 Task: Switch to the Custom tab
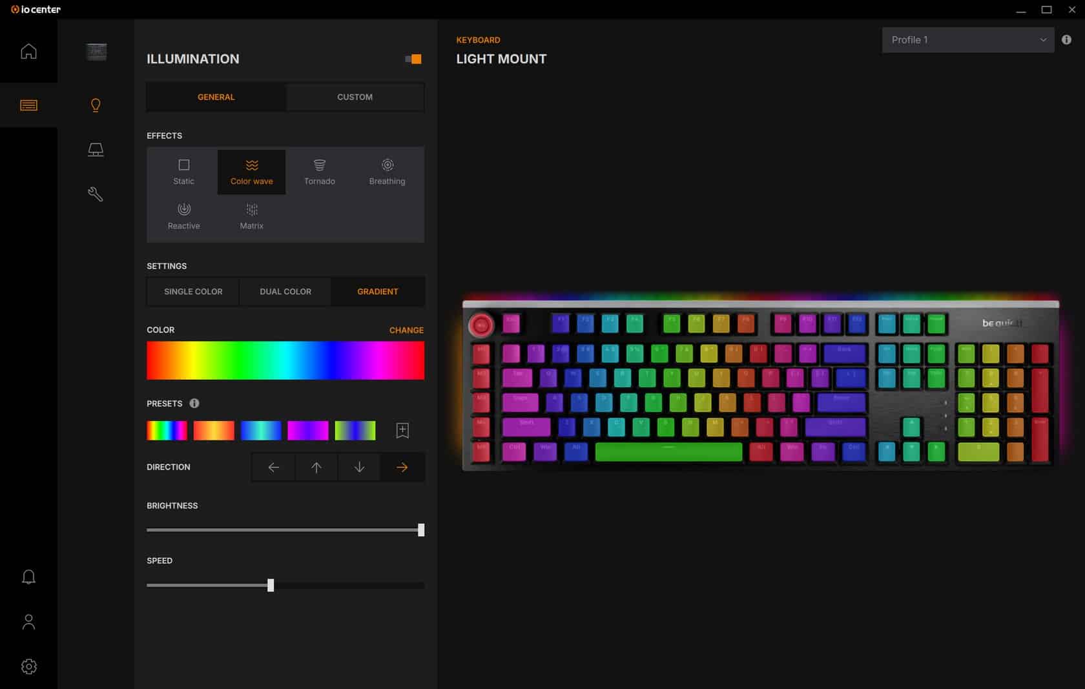[x=355, y=98]
